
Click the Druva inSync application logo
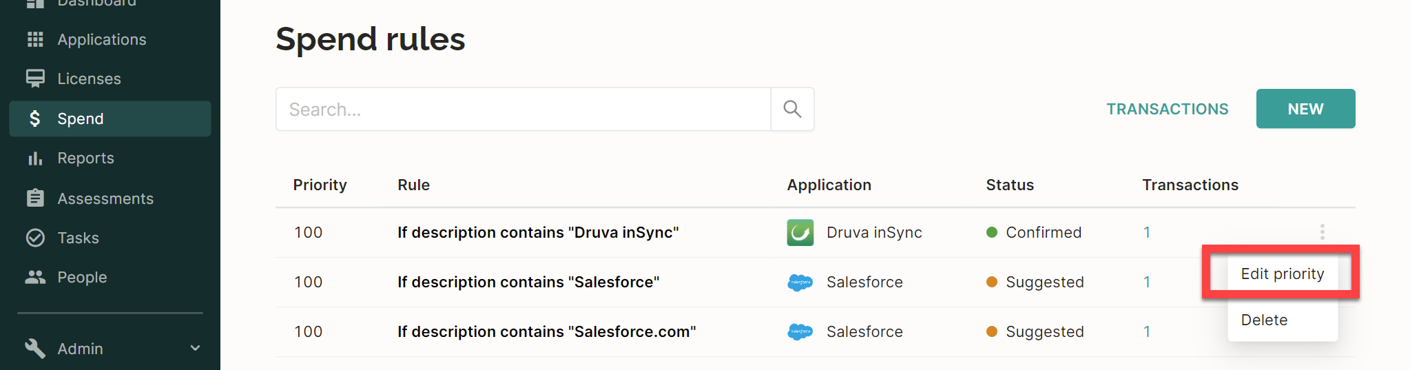[x=800, y=232]
